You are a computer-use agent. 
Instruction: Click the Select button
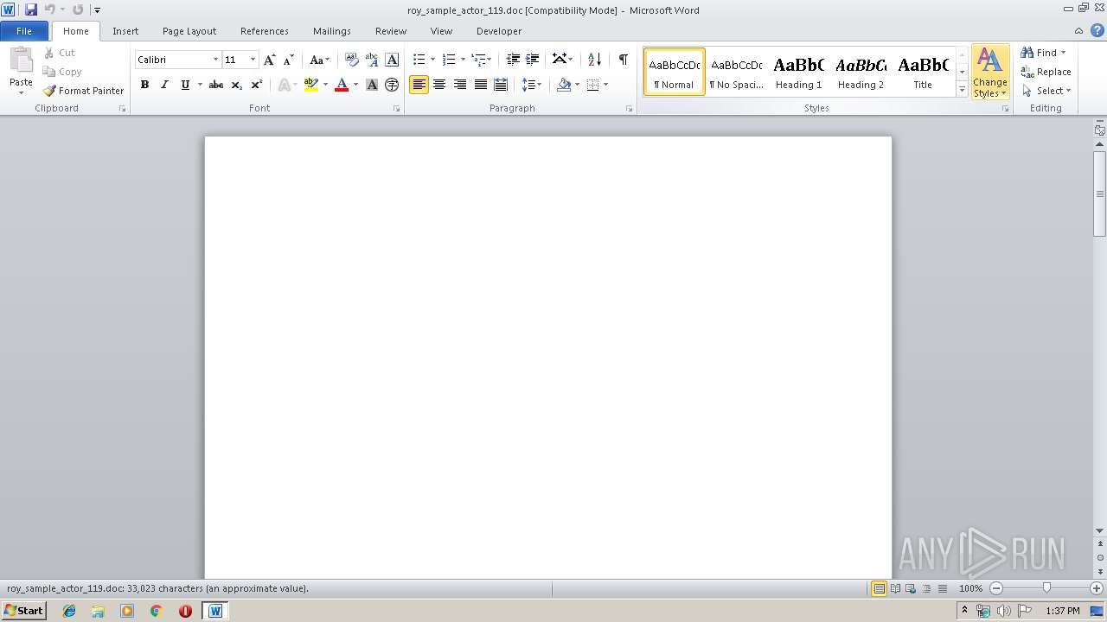(1046, 91)
